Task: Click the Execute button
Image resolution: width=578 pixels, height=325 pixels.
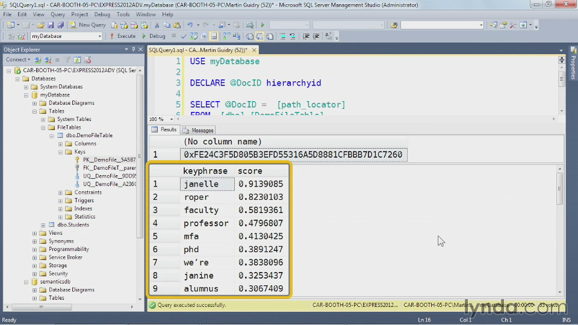Action: tap(123, 36)
